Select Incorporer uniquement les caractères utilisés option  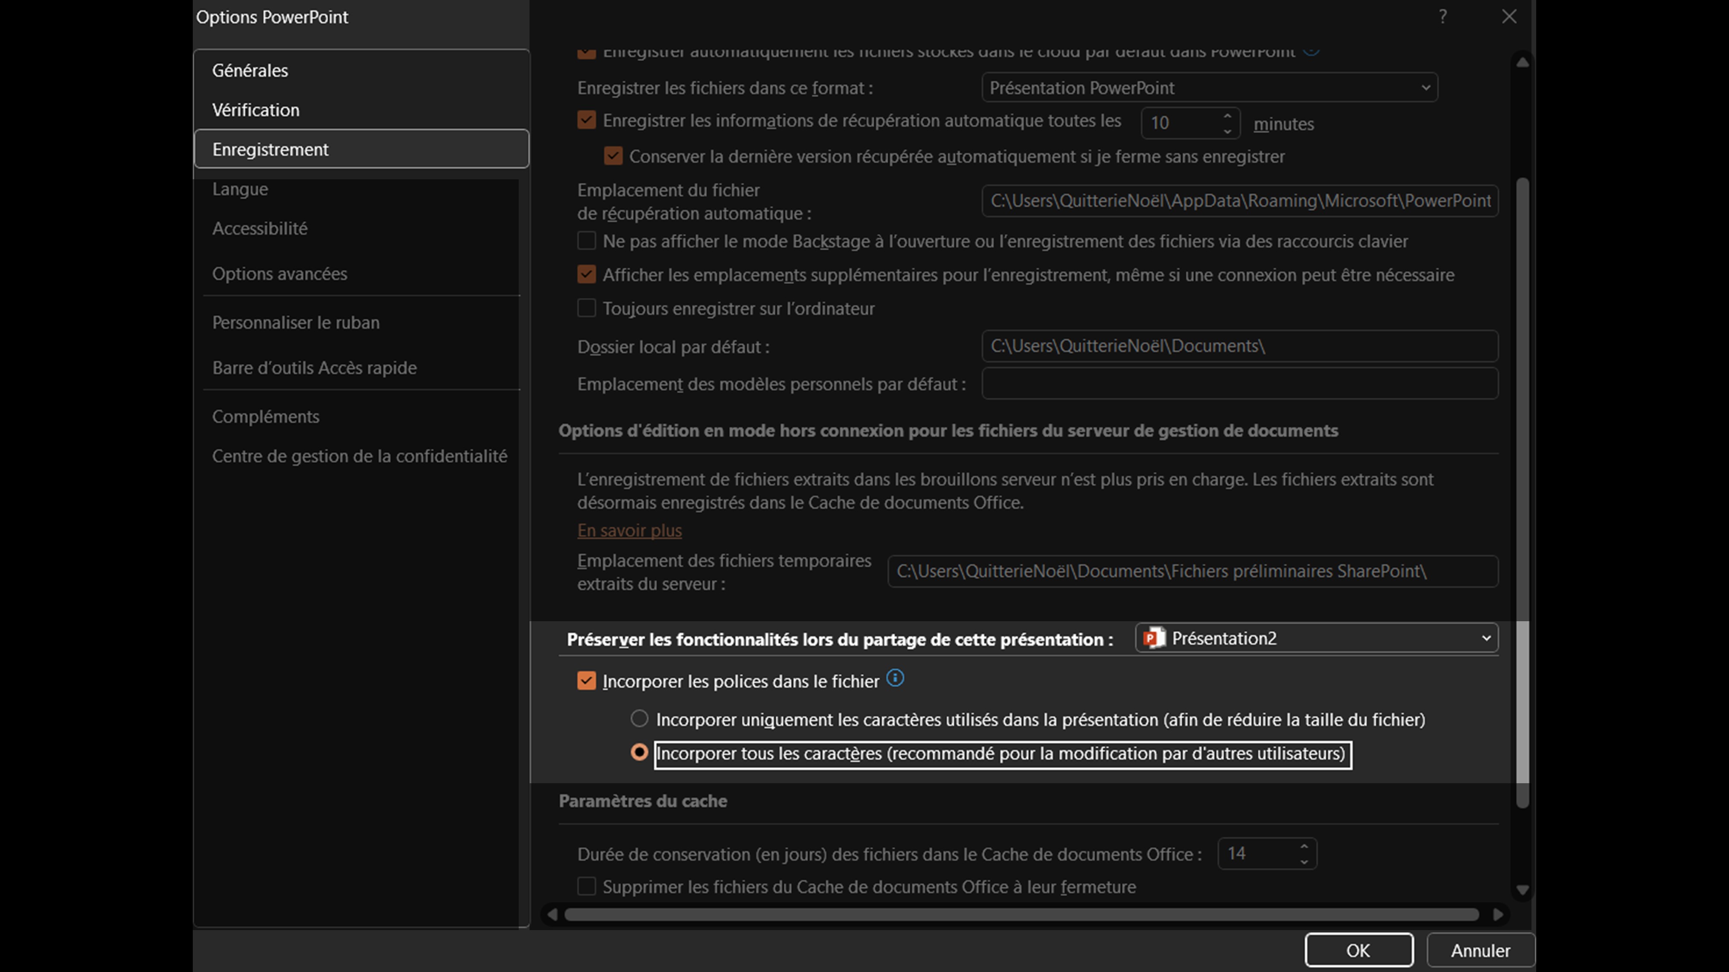click(x=639, y=719)
